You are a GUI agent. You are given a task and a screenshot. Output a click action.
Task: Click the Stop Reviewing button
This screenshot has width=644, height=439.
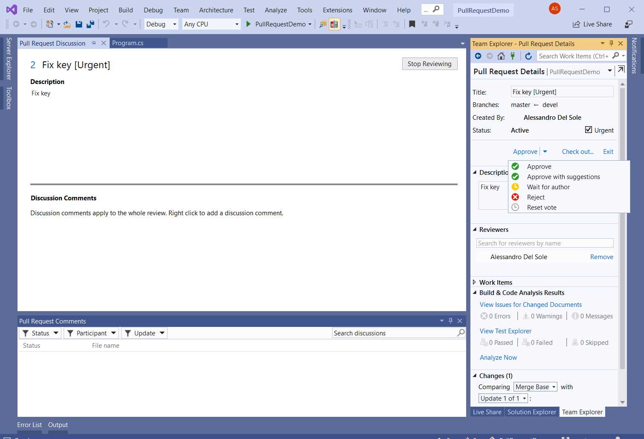click(x=429, y=64)
